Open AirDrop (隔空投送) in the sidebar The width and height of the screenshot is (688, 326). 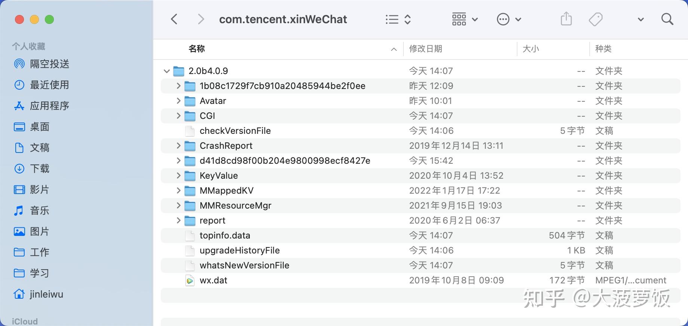(x=49, y=64)
